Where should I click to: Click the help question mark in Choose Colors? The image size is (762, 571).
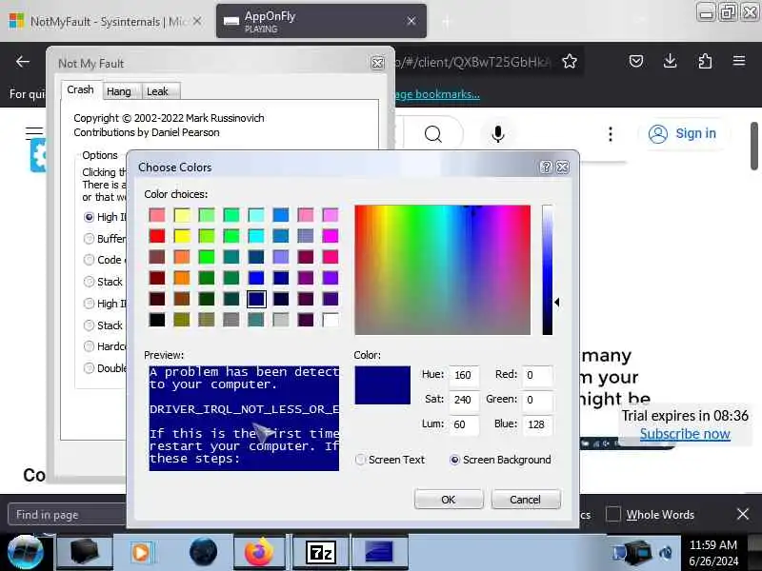546,167
